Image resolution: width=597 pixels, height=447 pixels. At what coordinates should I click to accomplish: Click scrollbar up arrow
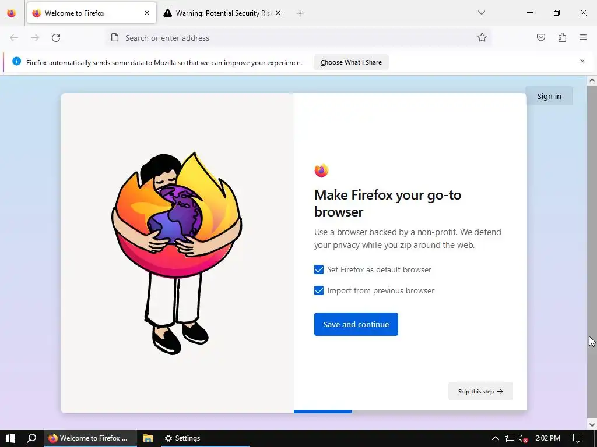592,80
